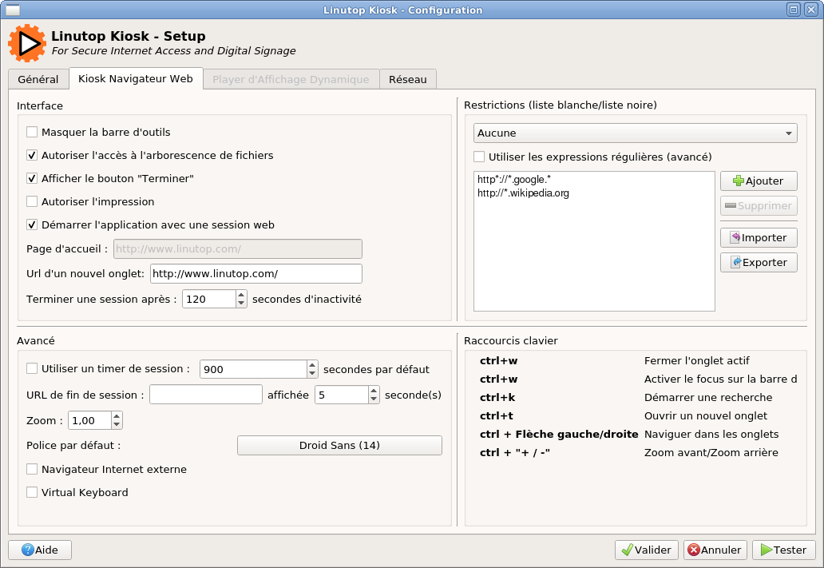824x568 pixels.
Task: Click the Zoom field showing 1,00
Action: pyautogui.click(x=90, y=420)
